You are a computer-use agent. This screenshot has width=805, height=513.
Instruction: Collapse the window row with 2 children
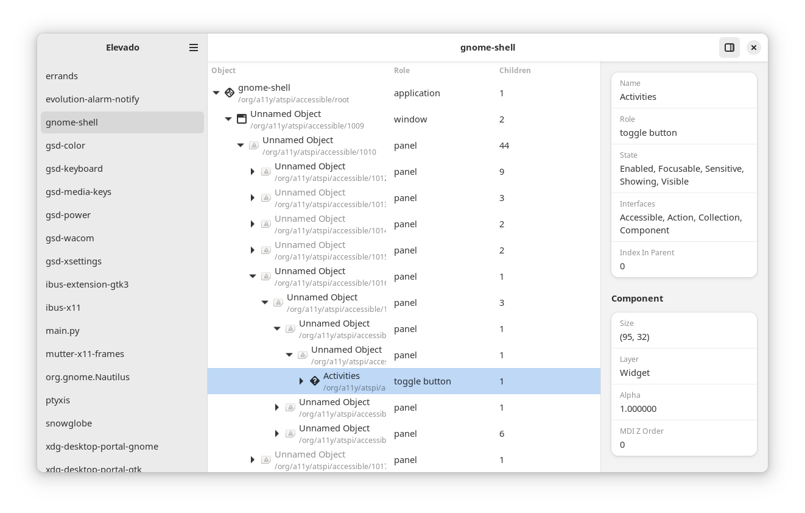coord(228,119)
